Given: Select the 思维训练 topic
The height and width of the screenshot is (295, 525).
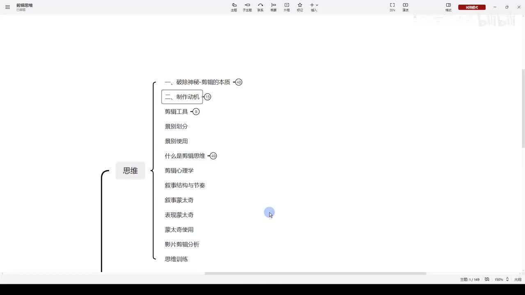Looking at the screenshot, I should tap(176, 259).
